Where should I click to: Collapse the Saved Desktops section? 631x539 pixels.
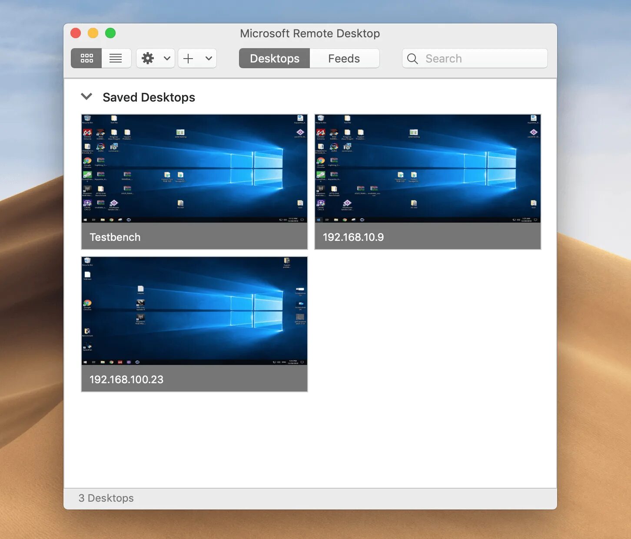(87, 96)
